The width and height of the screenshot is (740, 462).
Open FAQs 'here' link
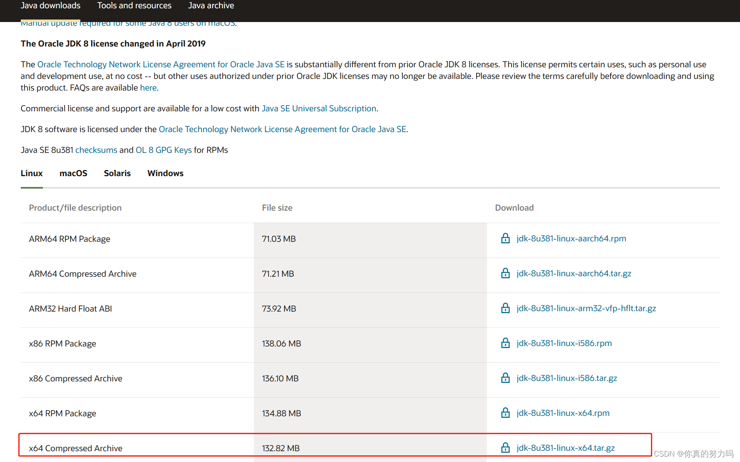click(x=148, y=88)
